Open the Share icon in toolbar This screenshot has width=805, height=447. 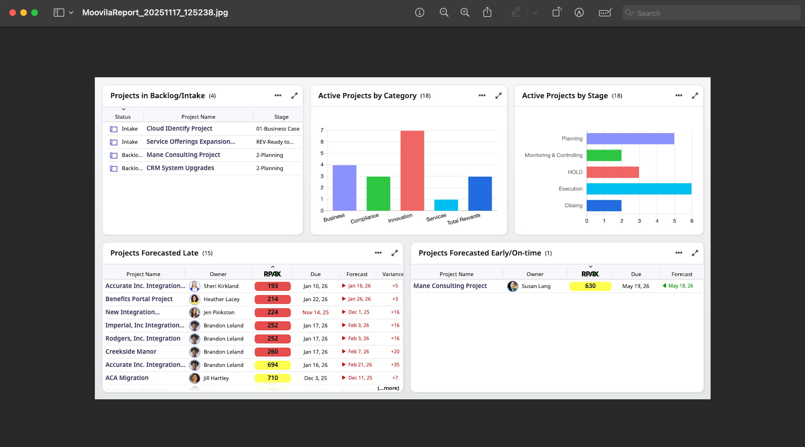(487, 13)
